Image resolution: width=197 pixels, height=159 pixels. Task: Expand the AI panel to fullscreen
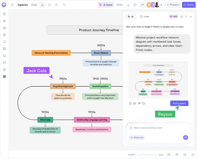[x=186, y=17]
